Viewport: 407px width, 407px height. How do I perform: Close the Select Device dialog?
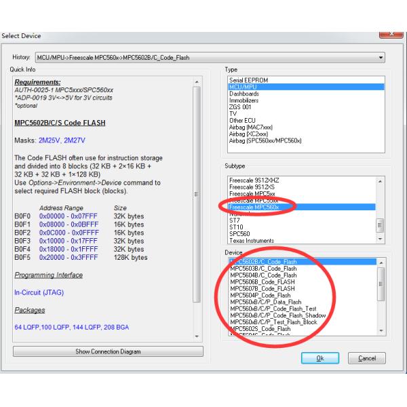[391, 32]
